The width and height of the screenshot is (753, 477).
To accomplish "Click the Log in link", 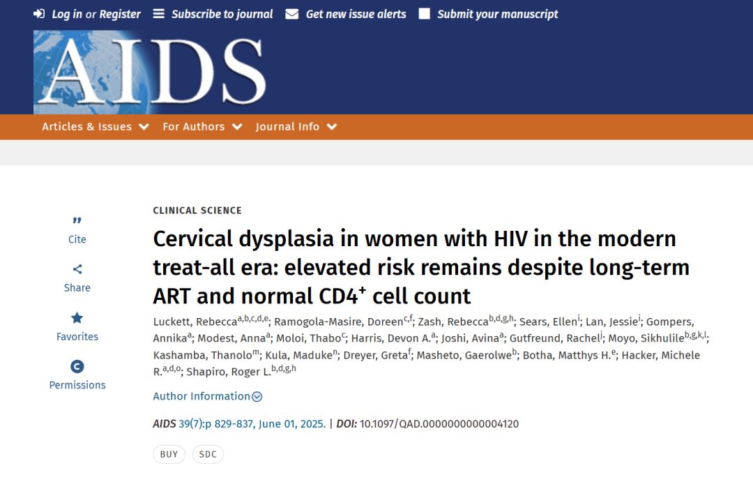I will click(67, 15).
